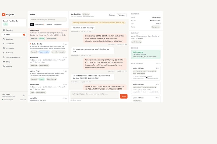The image size is (217, 144).
Task: Click the Resolve button
Action: pyautogui.click(x=112, y=15)
